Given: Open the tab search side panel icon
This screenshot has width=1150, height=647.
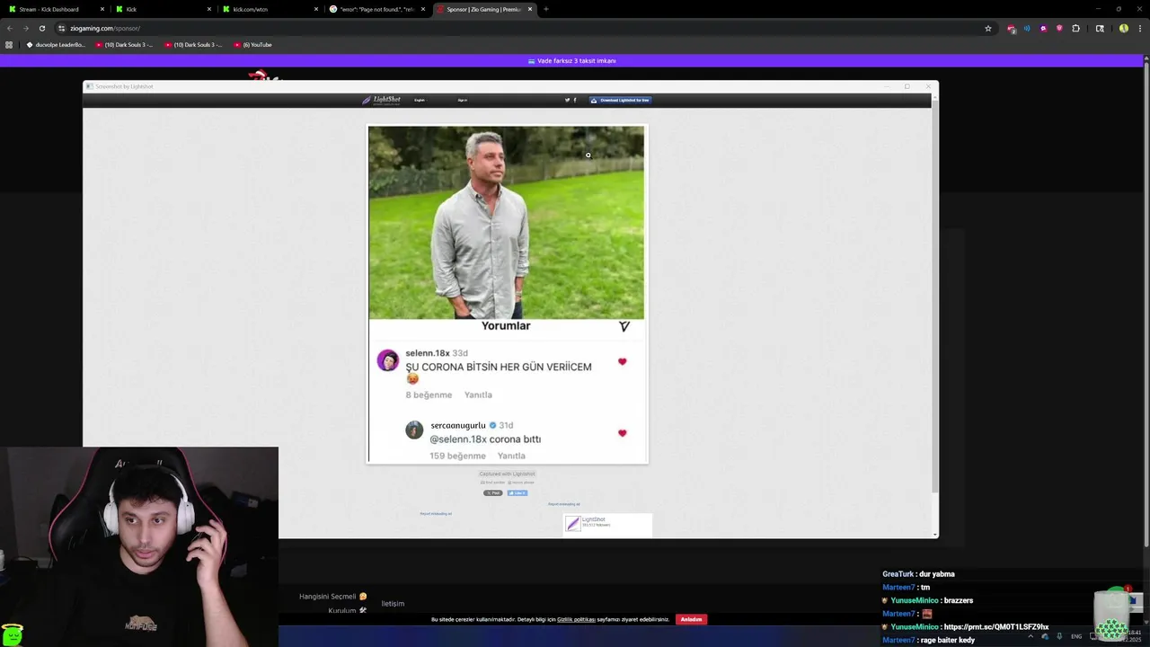Looking at the screenshot, I should [x=1100, y=28].
